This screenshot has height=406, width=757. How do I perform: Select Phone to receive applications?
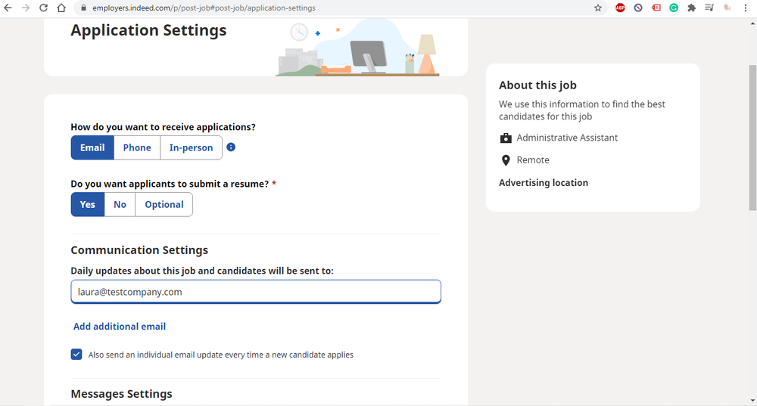click(137, 147)
